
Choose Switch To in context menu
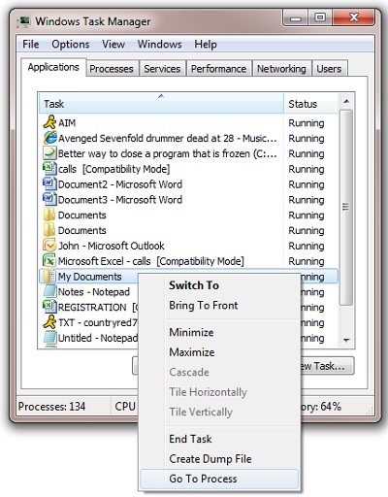click(219, 285)
